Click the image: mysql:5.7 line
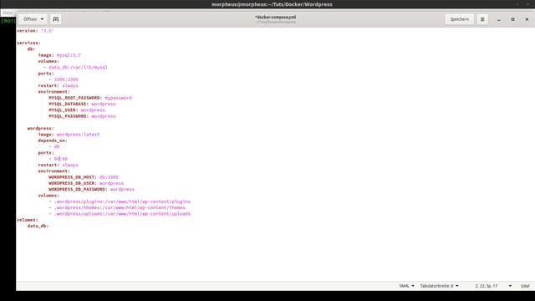 point(59,55)
